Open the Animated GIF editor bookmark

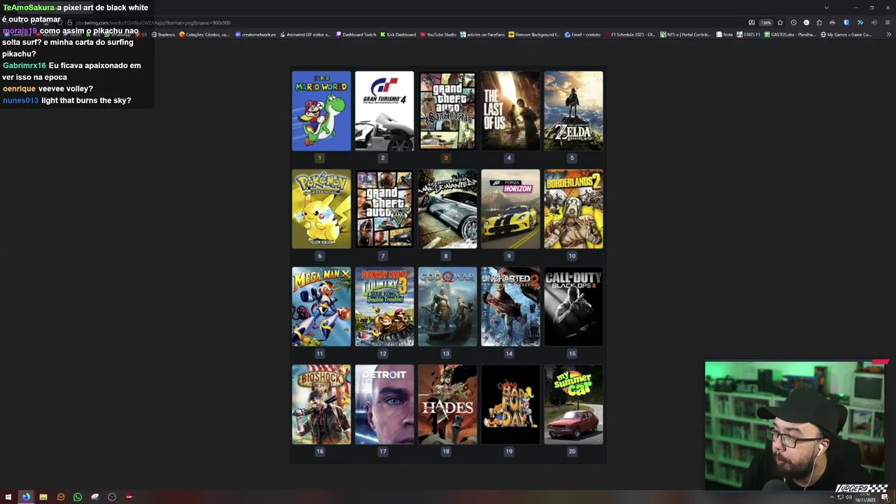tap(305, 34)
